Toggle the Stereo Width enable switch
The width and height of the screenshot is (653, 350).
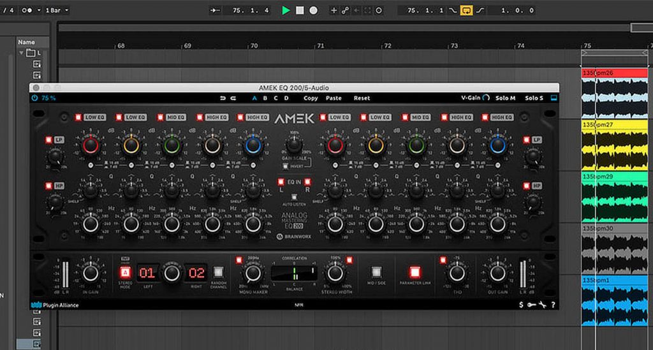point(349,260)
